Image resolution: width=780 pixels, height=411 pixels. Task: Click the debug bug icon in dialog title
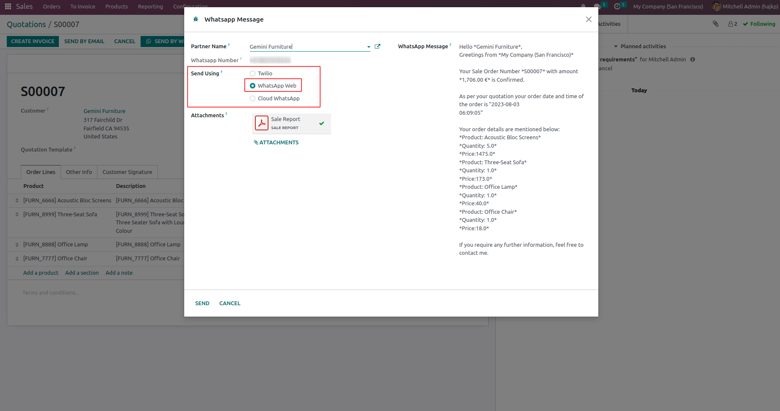196,19
